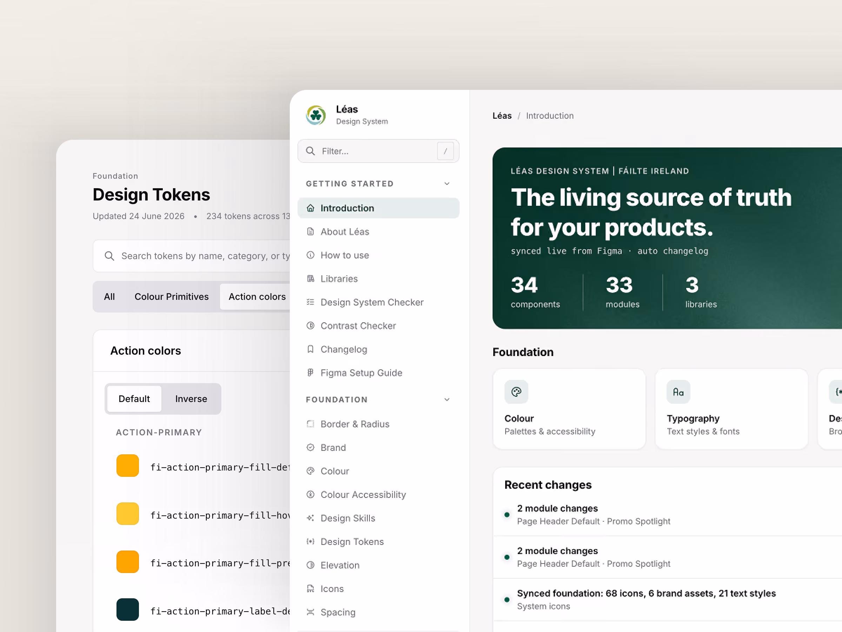Click the fi-action-primary-fill-hover yellow swatch

click(127, 514)
